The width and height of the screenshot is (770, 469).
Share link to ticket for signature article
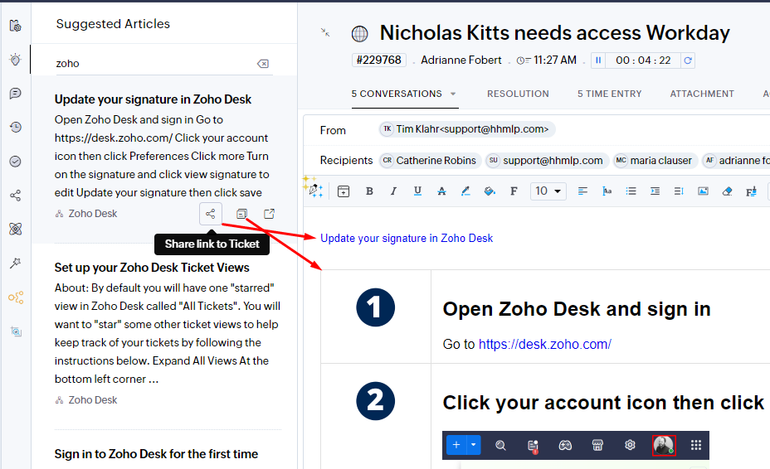tap(210, 214)
